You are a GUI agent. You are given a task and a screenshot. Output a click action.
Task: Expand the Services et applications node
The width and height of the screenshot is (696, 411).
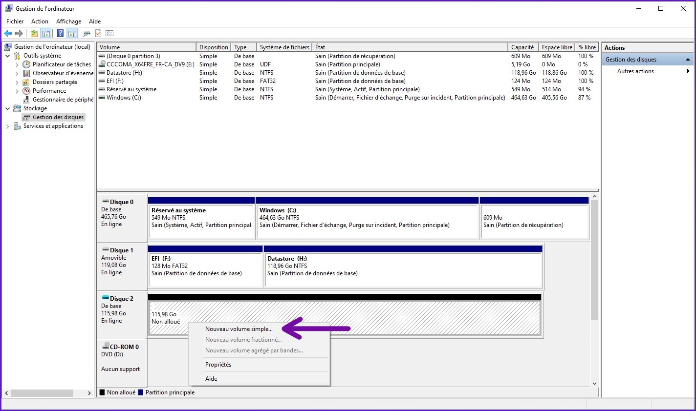coord(8,126)
